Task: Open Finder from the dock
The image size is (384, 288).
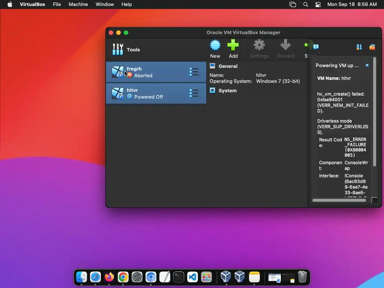Action: (81, 277)
